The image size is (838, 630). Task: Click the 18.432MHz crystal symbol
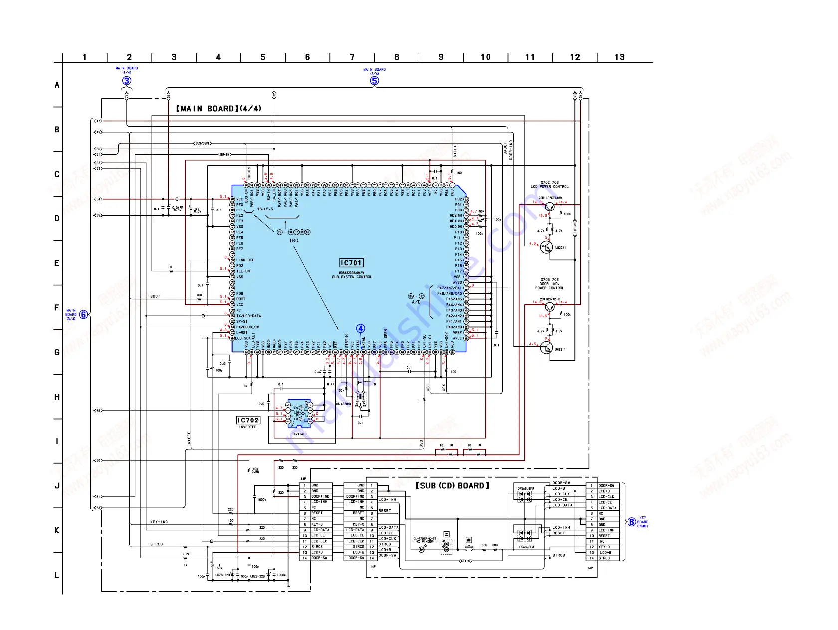click(361, 399)
